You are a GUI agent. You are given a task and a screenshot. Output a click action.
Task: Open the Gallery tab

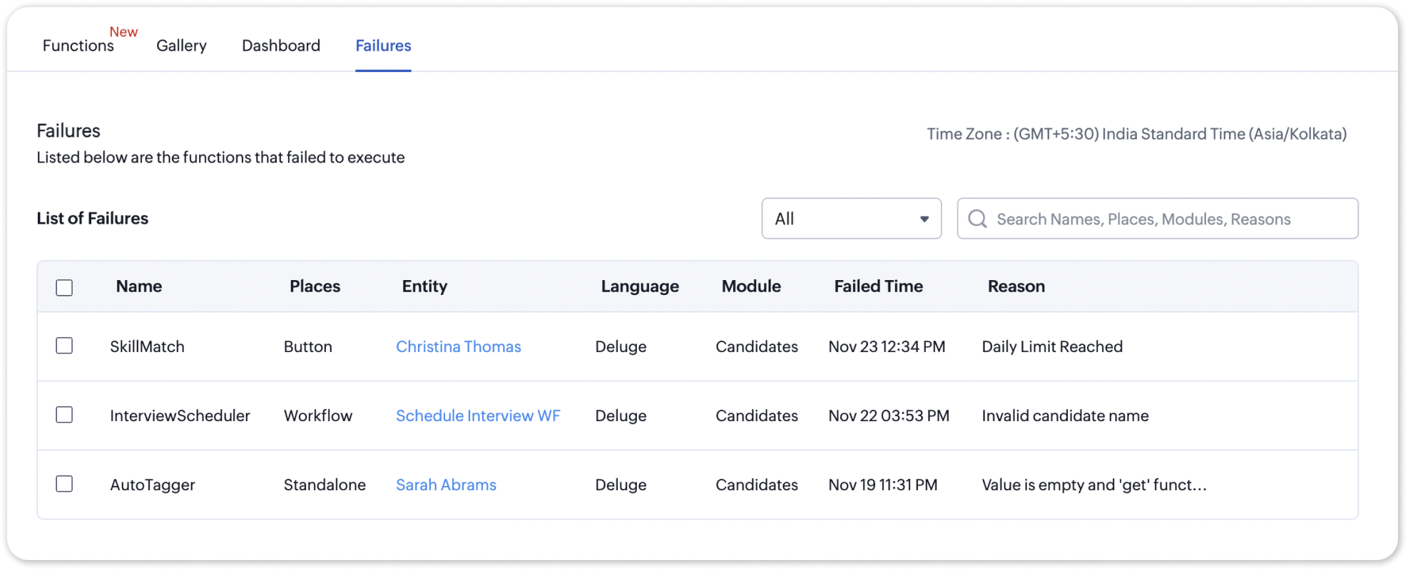point(181,46)
